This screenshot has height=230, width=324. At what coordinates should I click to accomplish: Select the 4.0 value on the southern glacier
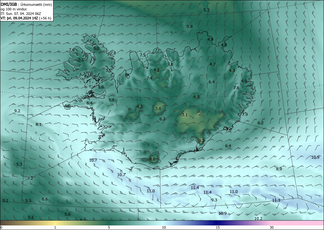pos(152,159)
